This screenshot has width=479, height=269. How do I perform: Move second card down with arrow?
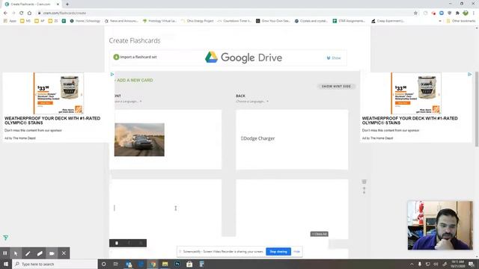click(x=364, y=193)
